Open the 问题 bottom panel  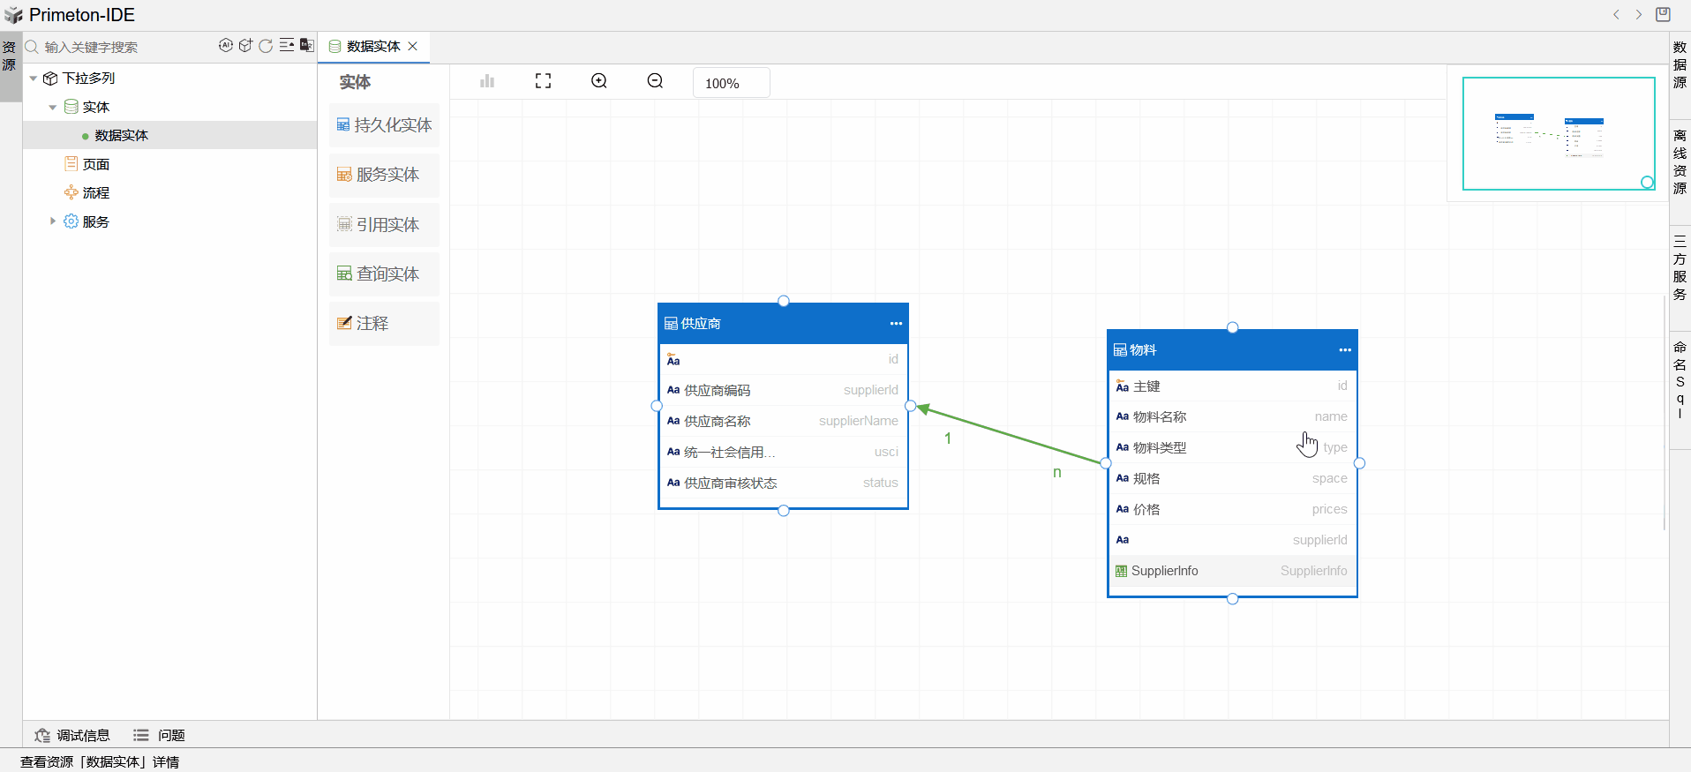pyautogui.click(x=160, y=735)
